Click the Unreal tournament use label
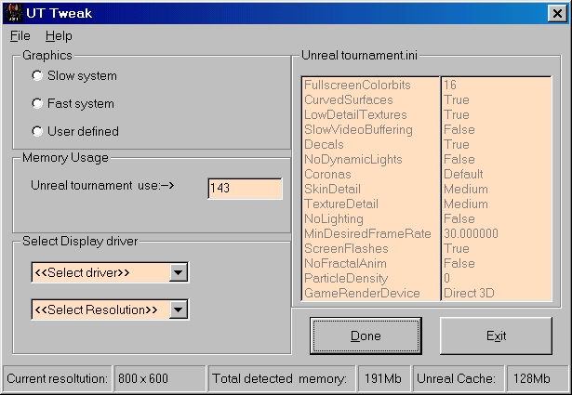 tap(102, 186)
